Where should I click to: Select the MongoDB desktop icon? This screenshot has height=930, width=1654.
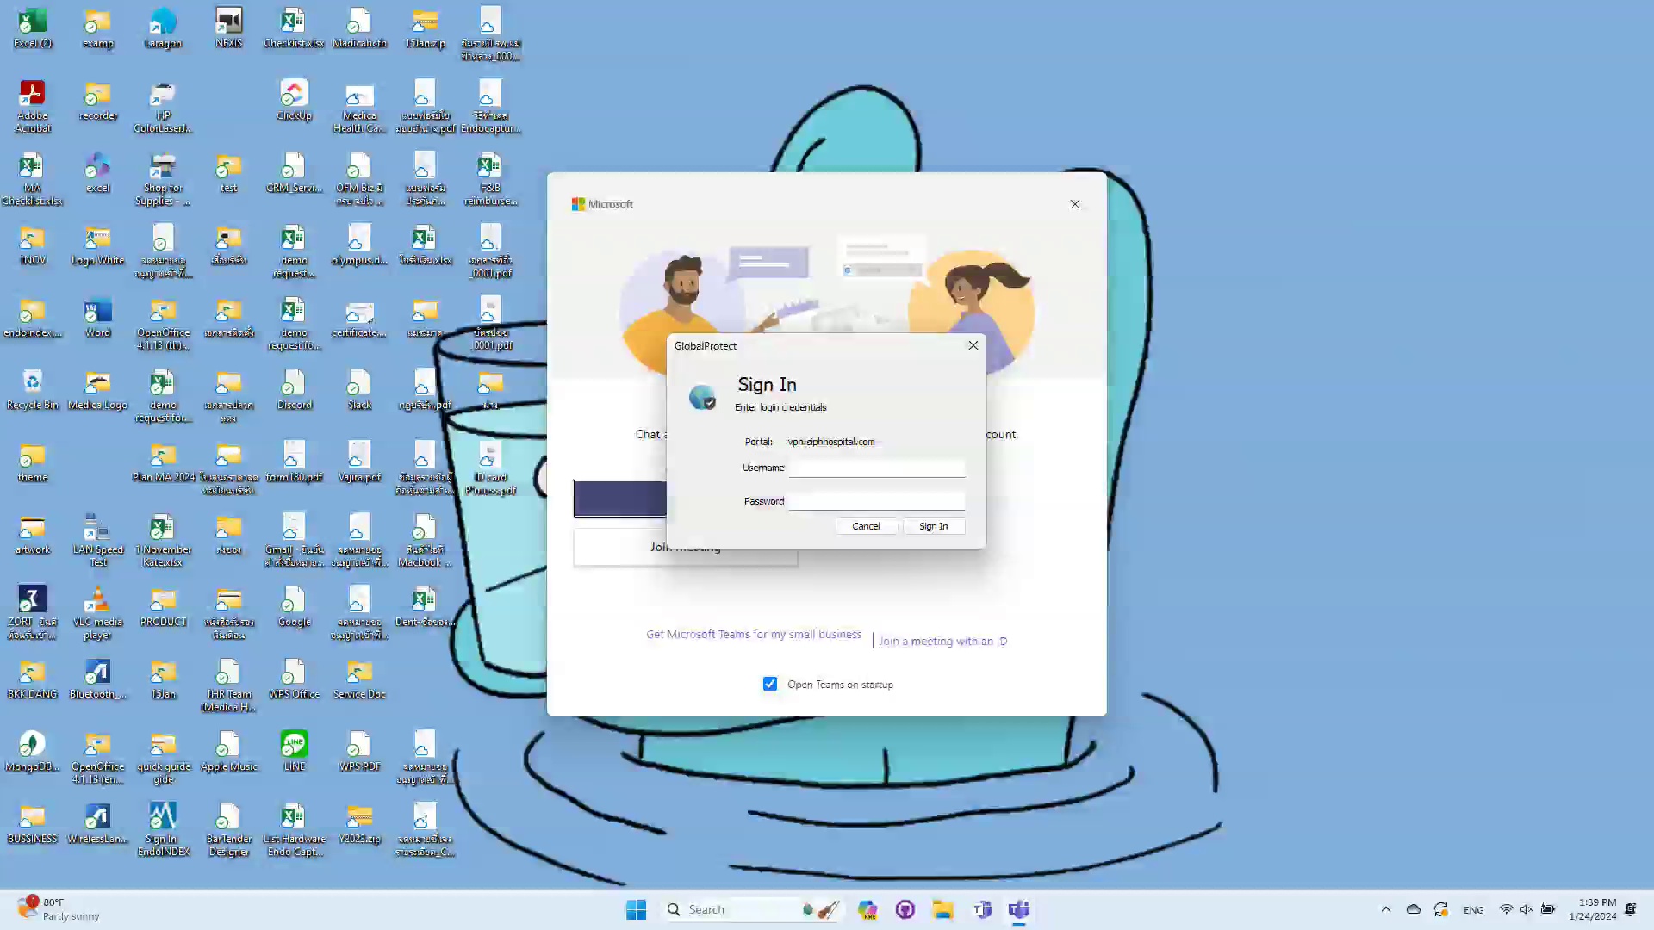[33, 752]
